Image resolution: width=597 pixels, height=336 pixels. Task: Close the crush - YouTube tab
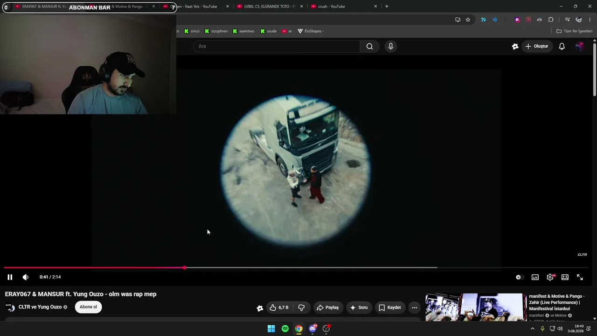point(375,7)
